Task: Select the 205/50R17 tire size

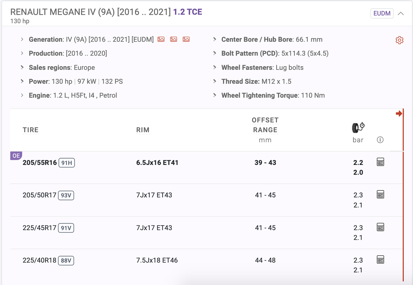Action: click(x=40, y=195)
